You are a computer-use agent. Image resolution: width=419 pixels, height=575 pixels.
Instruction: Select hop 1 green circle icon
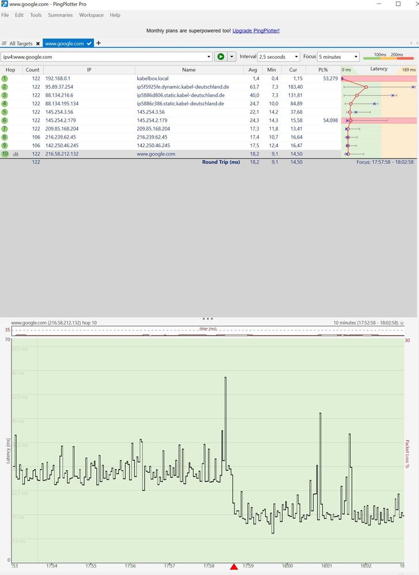5,78
